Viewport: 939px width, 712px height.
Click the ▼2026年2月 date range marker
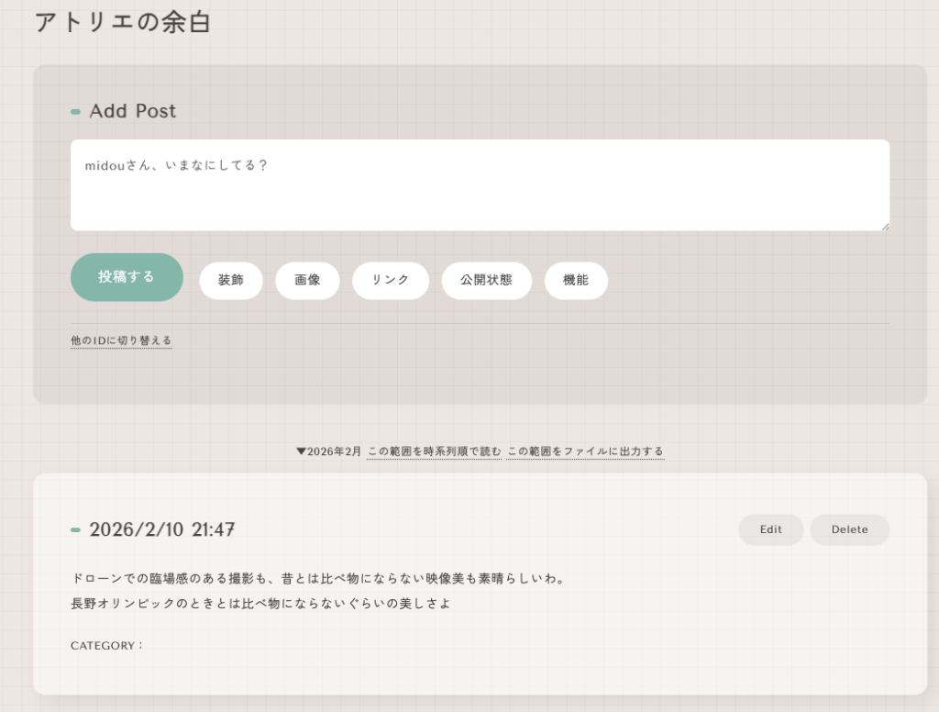tap(329, 451)
